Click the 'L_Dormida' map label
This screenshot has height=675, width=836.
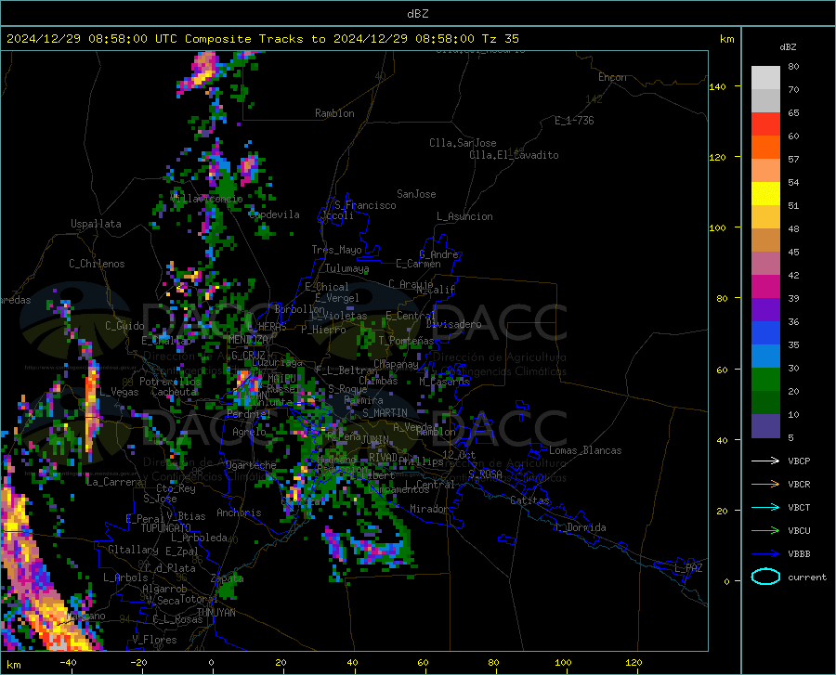pyautogui.click(x=581, y=527)
